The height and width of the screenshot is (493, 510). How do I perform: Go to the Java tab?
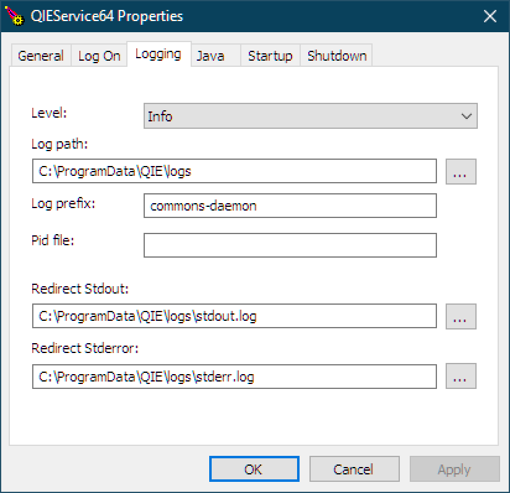215,56
